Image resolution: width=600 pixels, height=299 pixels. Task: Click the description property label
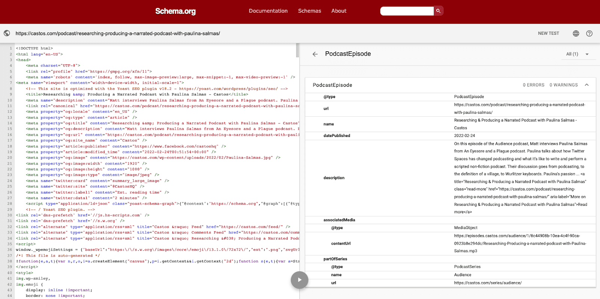coord(334,178)
